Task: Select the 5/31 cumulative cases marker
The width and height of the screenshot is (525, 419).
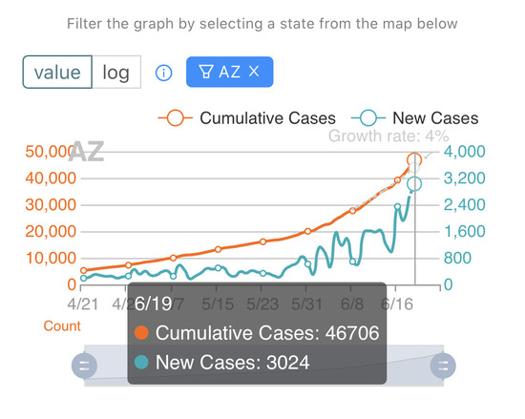Action: pyautogui.click(x=307, y=231)
